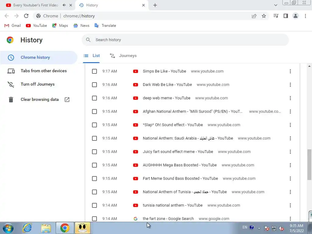Open three-dot menu for deep web meme
The width and height of the screenshot is (312, 234).
click(x=290, y=98)
